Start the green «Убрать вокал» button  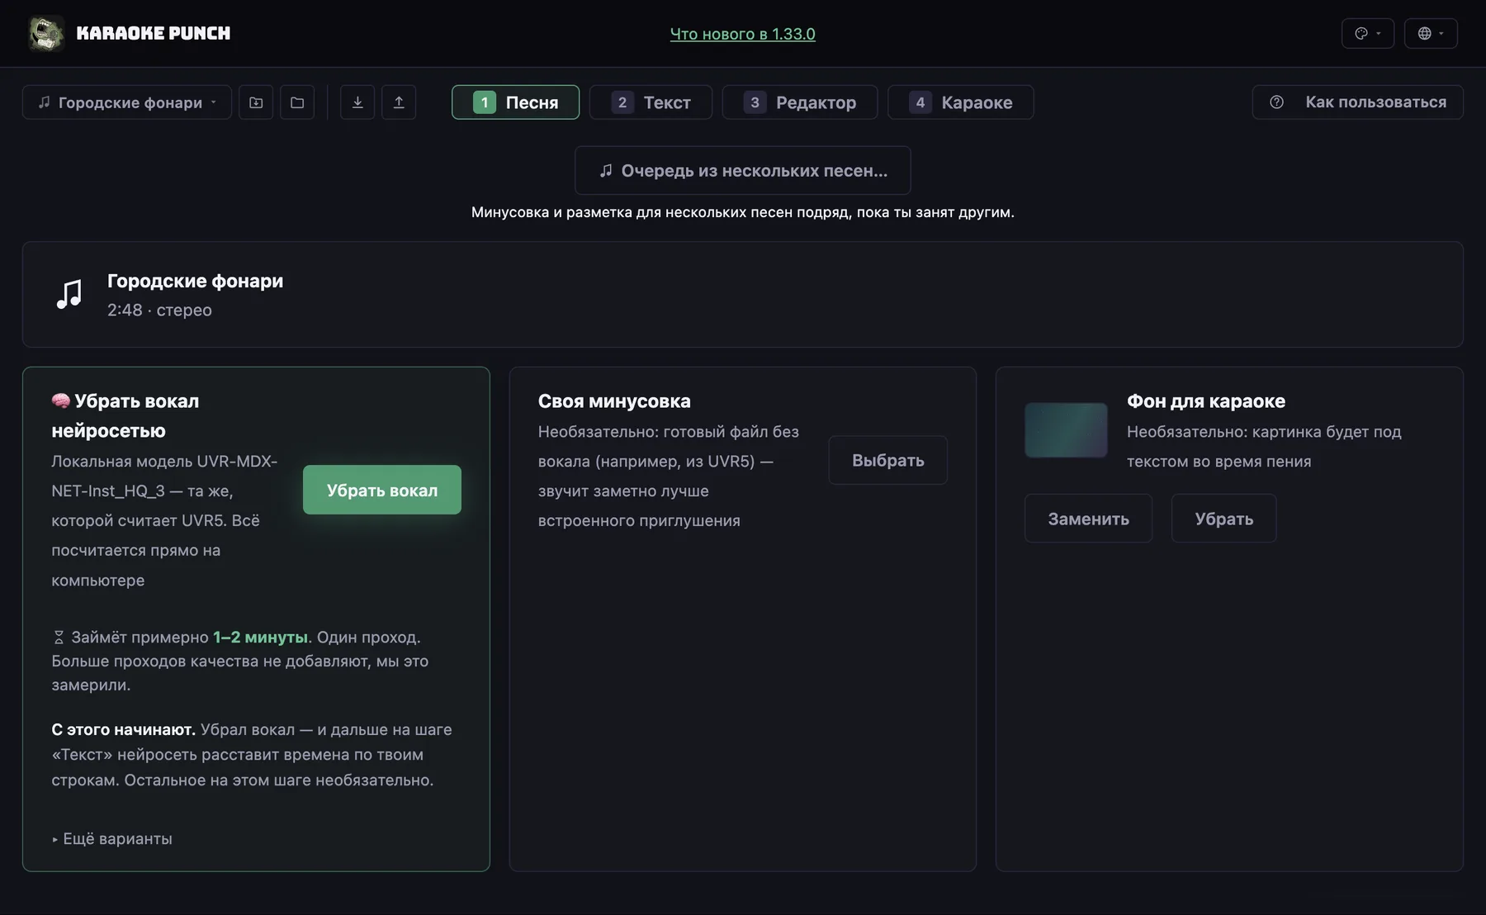pyautogui.click(x=382, y=490)
